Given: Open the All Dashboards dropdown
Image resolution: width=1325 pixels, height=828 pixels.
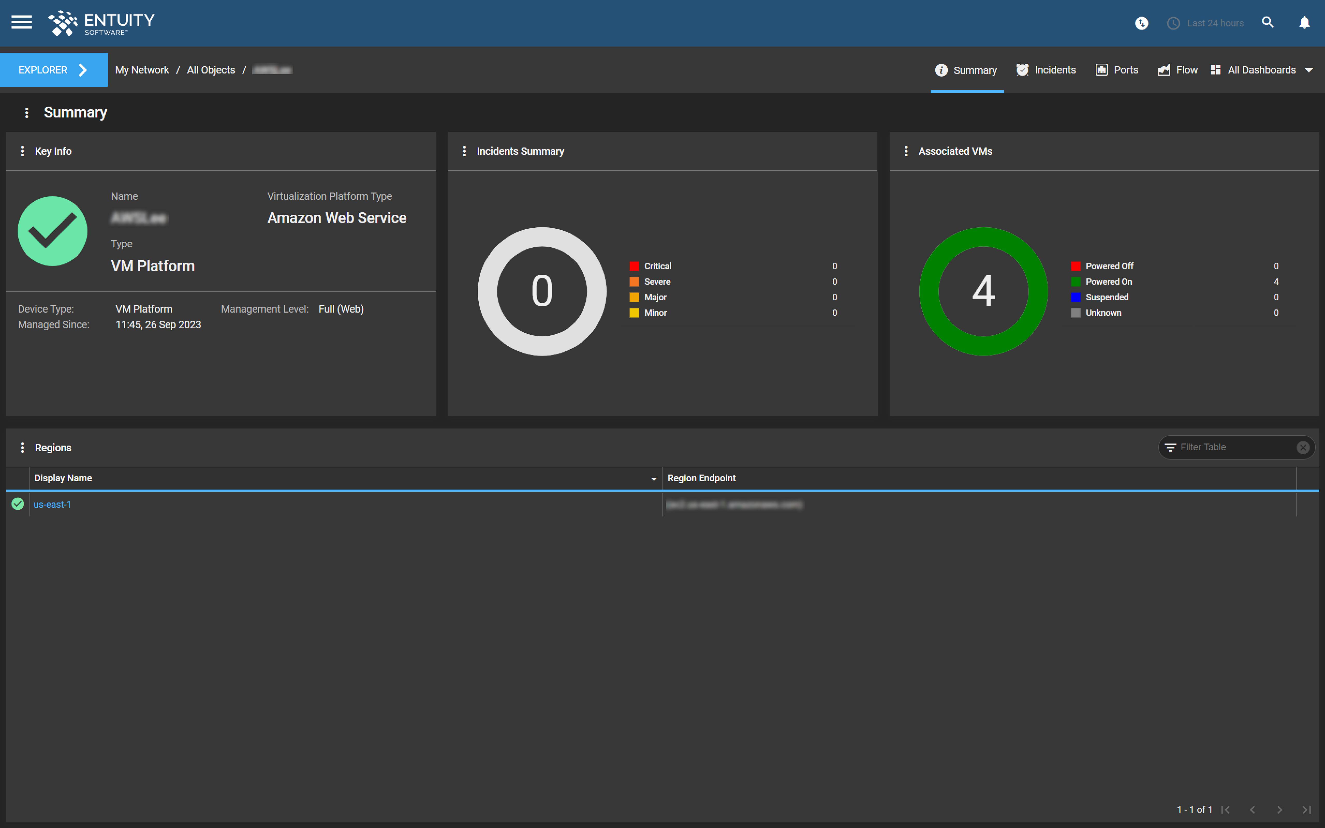Looking at the screenshot, I should pyautogui.click(x=1262, y=70).
